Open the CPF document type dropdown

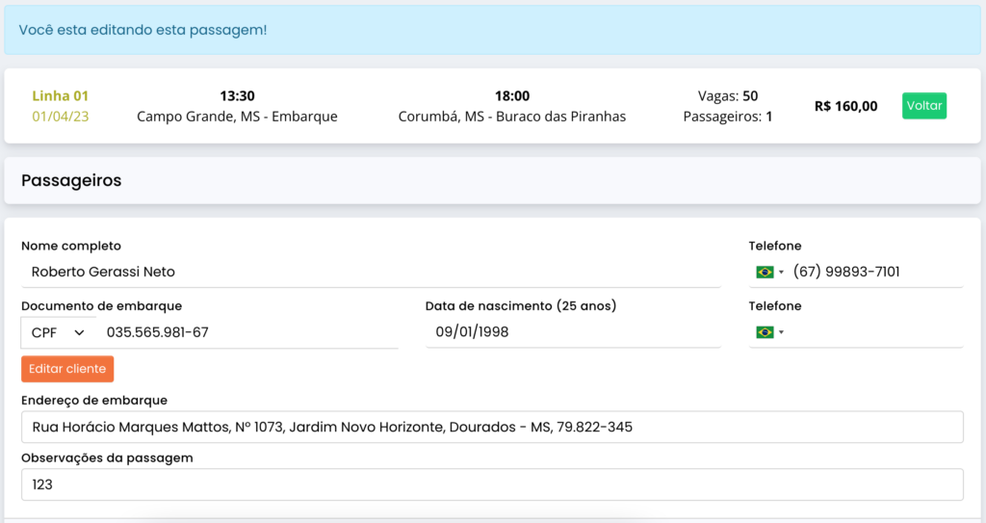58,332
